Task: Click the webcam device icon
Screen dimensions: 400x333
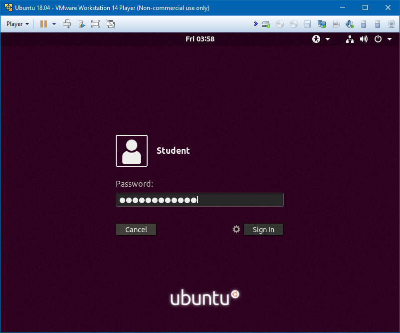Action: 392,24
